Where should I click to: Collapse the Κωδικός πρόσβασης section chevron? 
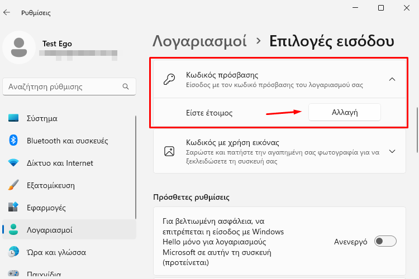click(392, 79)
